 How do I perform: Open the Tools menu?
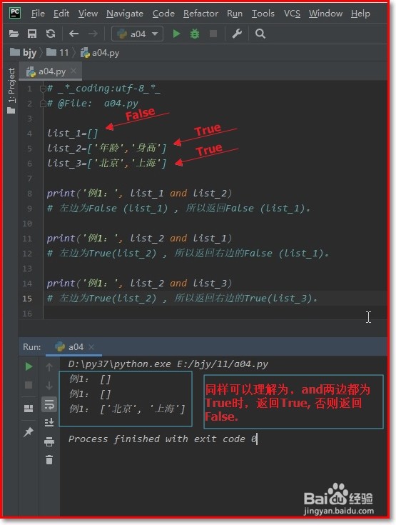tap(263, 14)
